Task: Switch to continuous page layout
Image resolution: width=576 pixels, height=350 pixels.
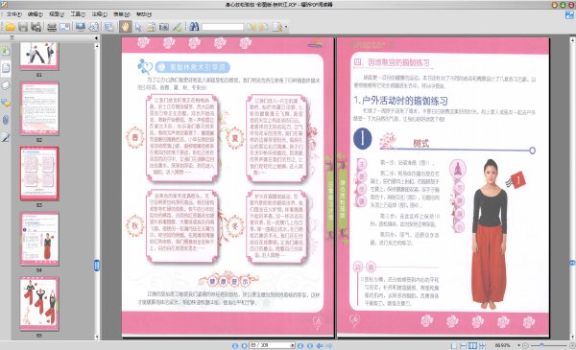Action: 464,345
